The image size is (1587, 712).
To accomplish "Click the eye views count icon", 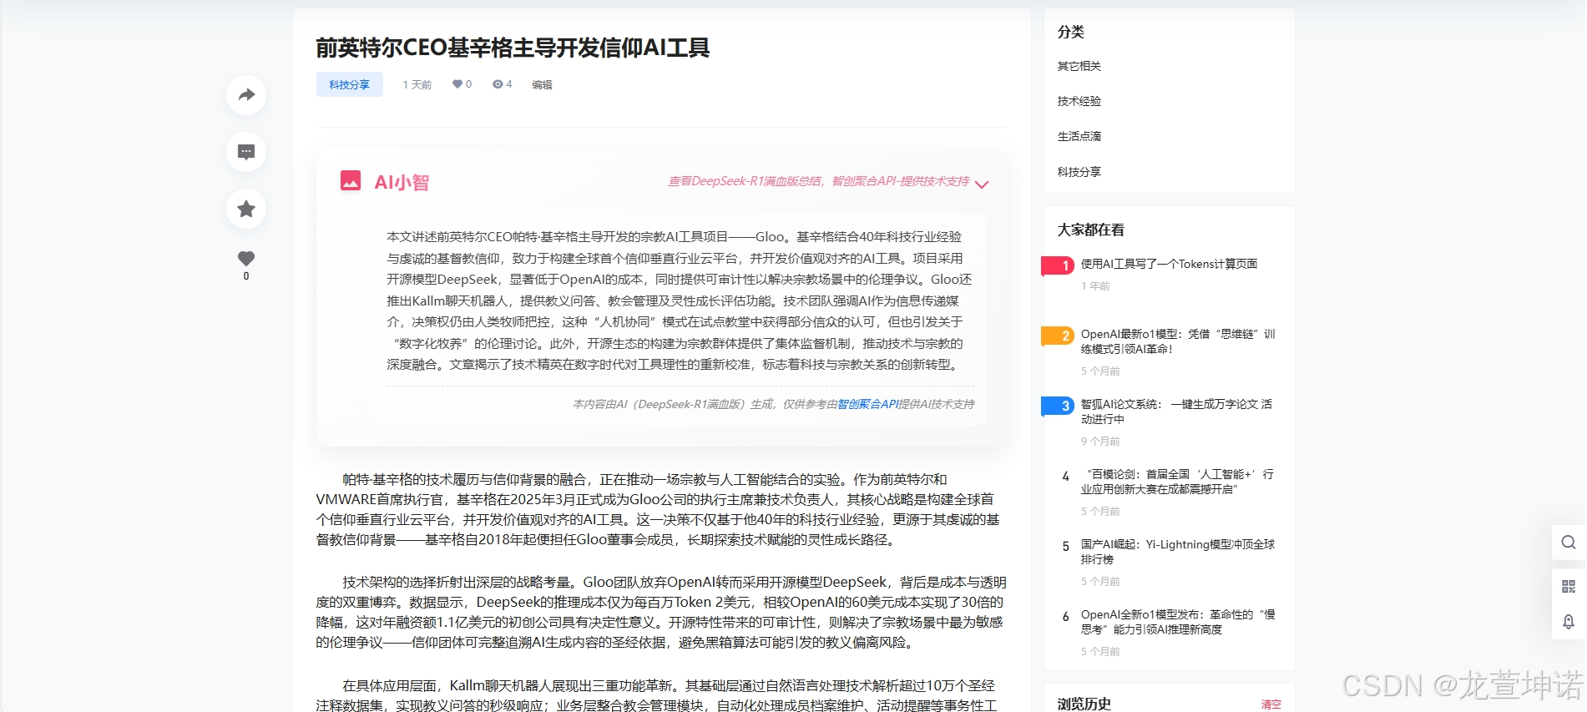I will click(x=502, y=84).
